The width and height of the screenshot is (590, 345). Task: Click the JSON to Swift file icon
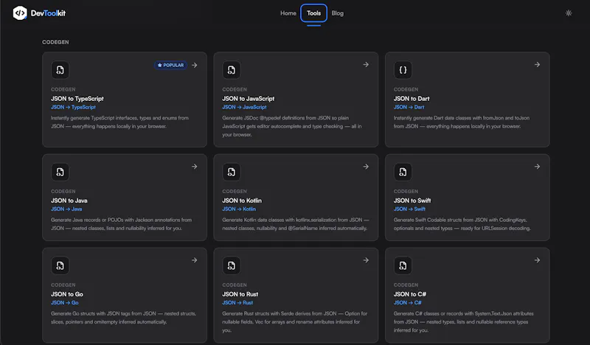click(x=403, y=172)
